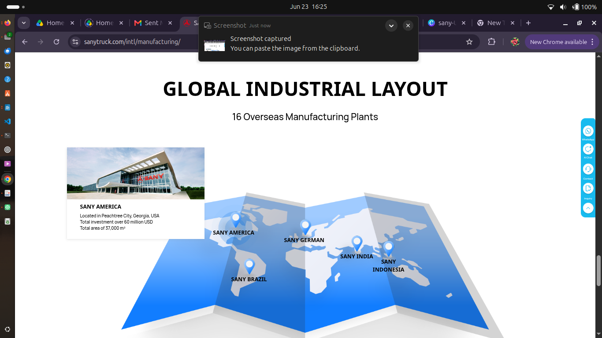
Task: Open LibreOffice Writer from the dock
Action: tap(7, 107)
